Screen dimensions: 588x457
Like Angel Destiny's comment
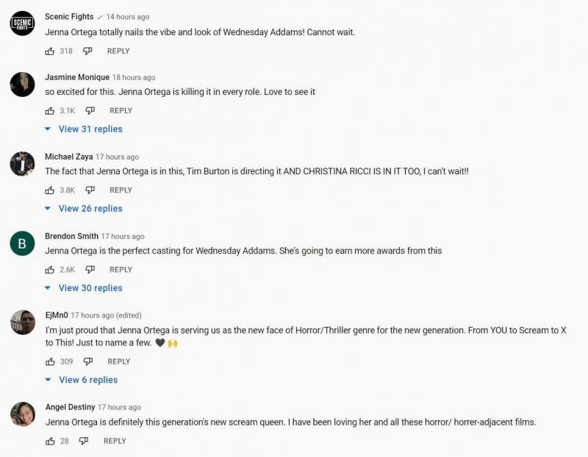pos(50,441)
